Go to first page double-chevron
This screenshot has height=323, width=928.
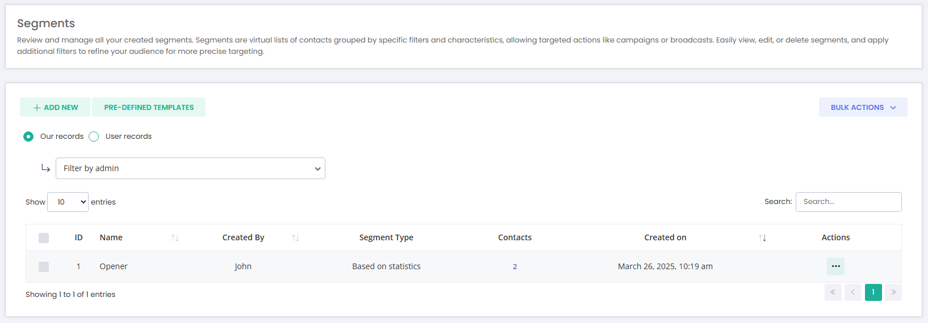coord(833,292)
